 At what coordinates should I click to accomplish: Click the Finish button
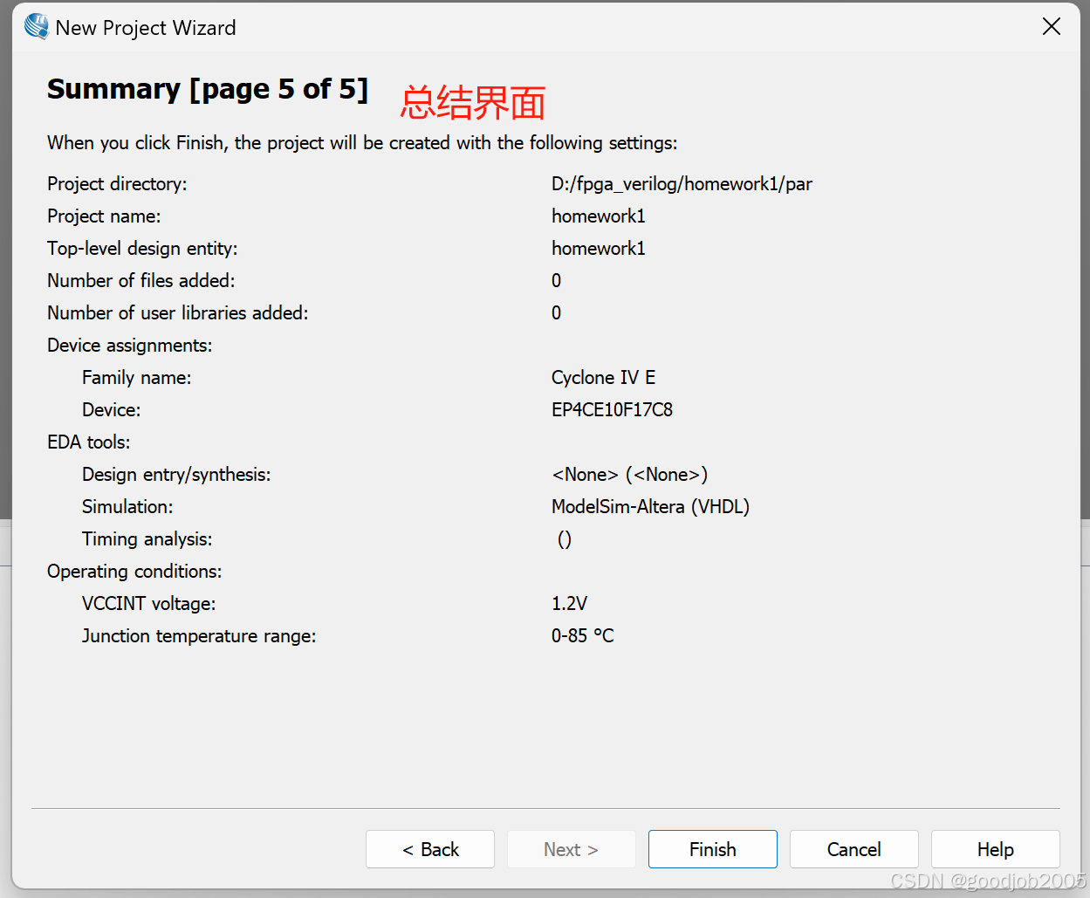pos(712,849)
